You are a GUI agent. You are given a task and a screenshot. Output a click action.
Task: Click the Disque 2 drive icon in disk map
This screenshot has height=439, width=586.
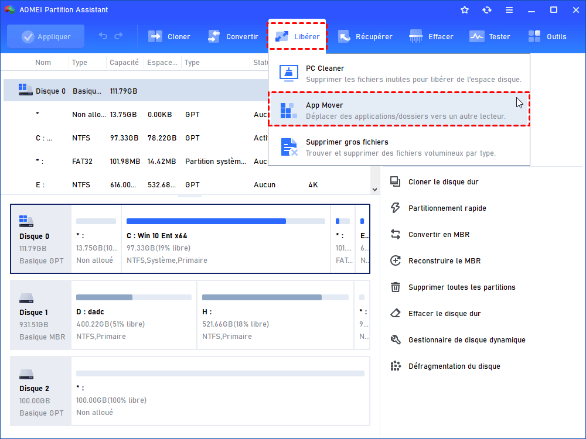tap(26, 375)
